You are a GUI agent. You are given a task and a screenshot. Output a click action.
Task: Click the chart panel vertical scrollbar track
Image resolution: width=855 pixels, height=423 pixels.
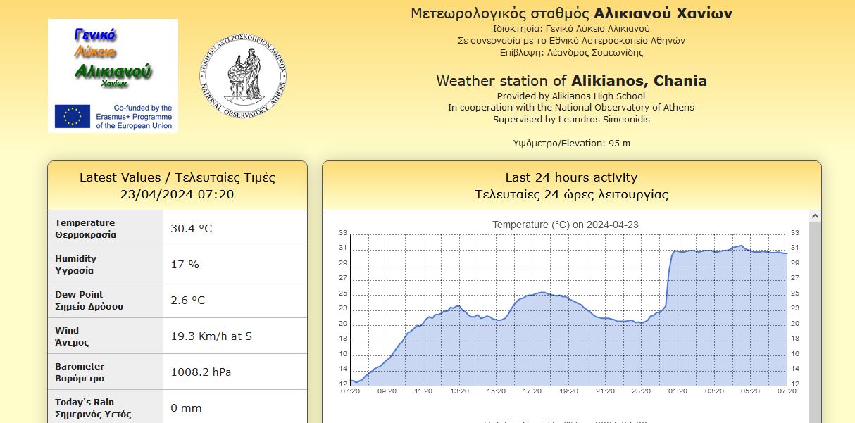coord(815,317)
